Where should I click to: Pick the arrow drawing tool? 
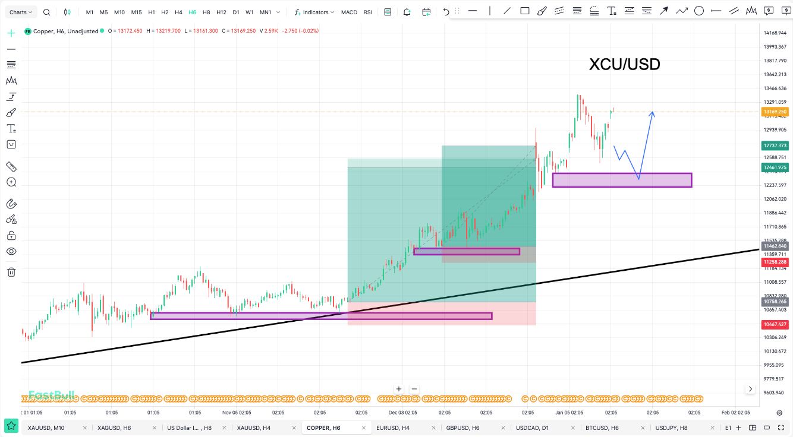664,11
